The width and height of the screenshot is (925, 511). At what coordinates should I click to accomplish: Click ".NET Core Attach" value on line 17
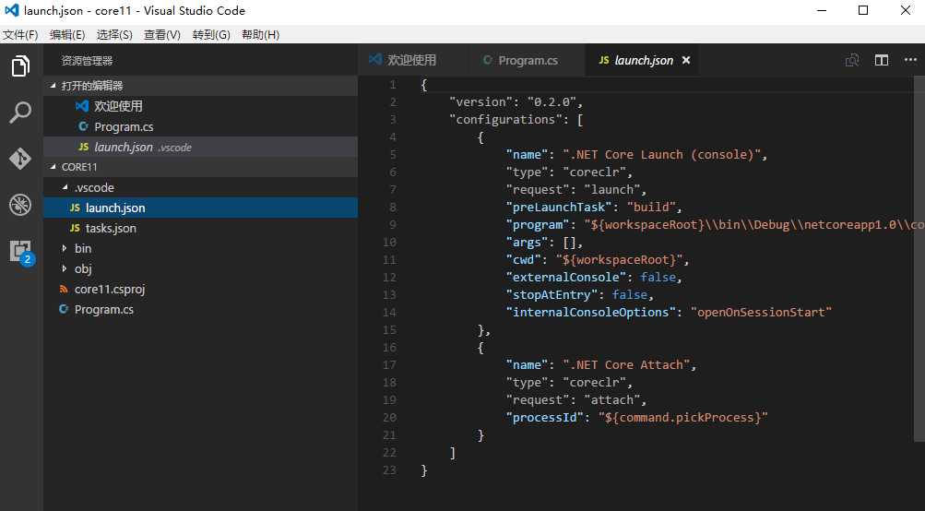[626, 364]
